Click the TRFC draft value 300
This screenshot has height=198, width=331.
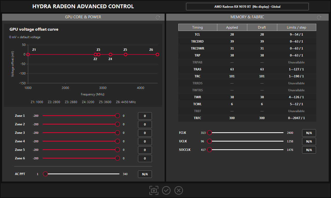pos(262,118)
